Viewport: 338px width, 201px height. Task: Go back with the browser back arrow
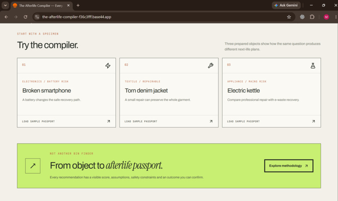6,17
